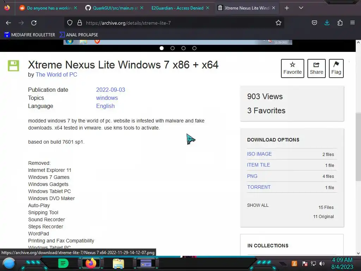Select the third carousel dot

pos(183,48)
